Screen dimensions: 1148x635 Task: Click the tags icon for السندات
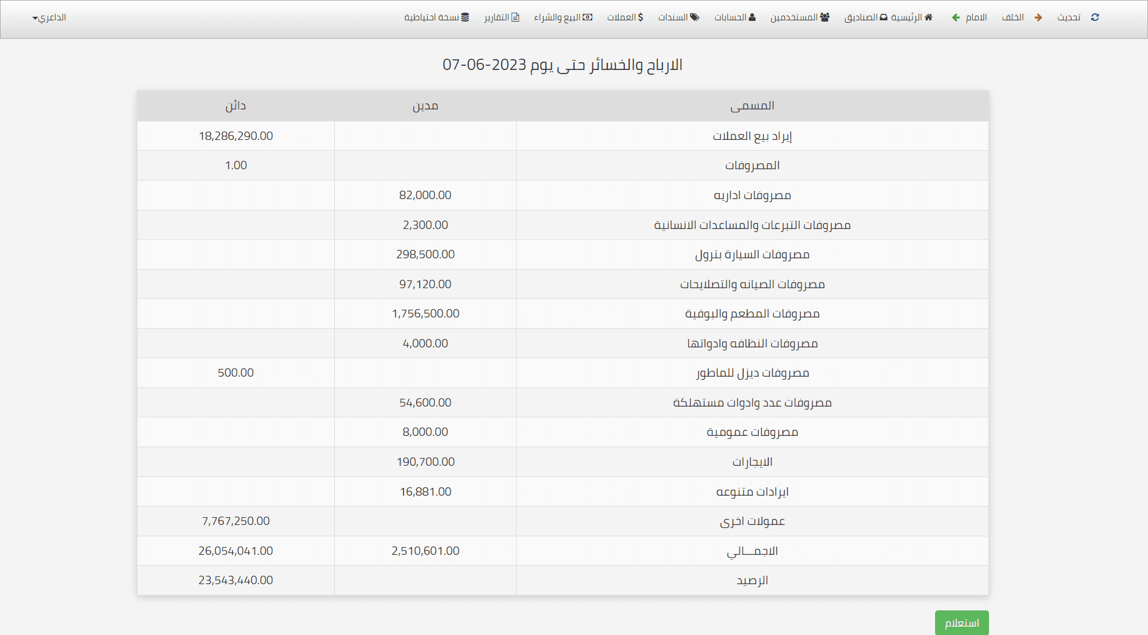tap(695, 17)
